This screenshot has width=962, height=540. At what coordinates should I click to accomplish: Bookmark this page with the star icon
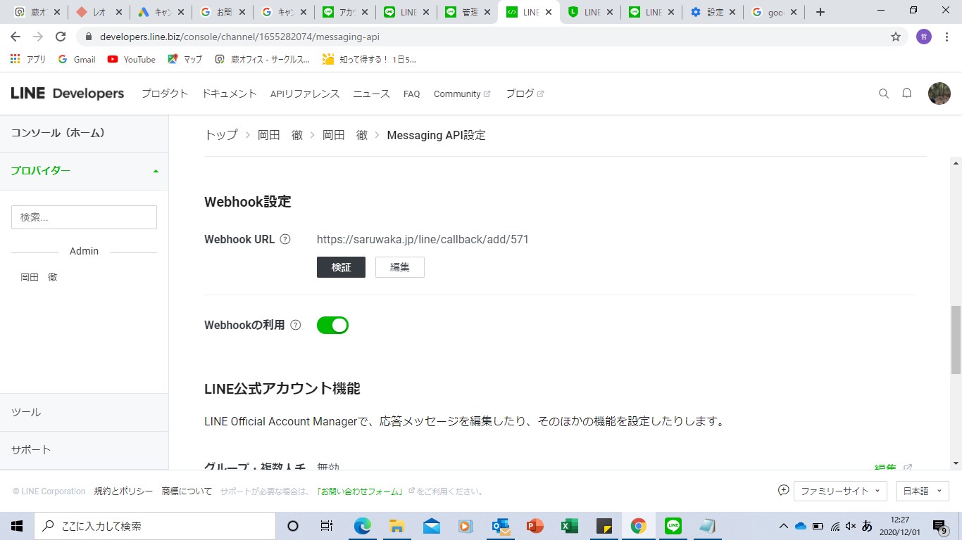(896, 37)
